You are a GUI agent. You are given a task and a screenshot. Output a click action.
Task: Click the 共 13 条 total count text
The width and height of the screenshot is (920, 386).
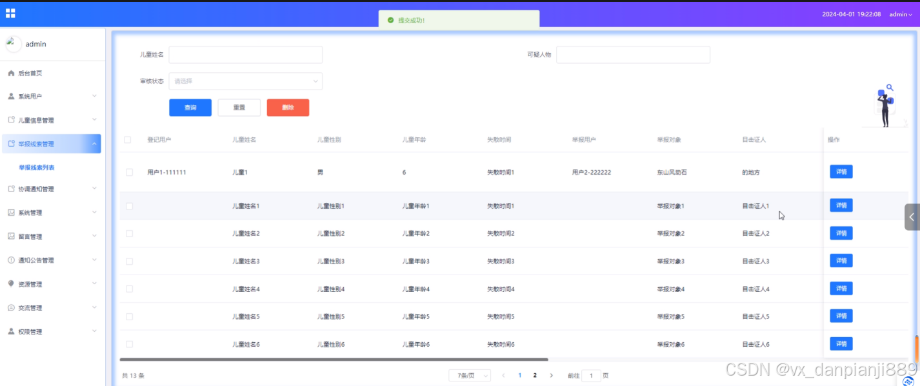tap(134, 375)
